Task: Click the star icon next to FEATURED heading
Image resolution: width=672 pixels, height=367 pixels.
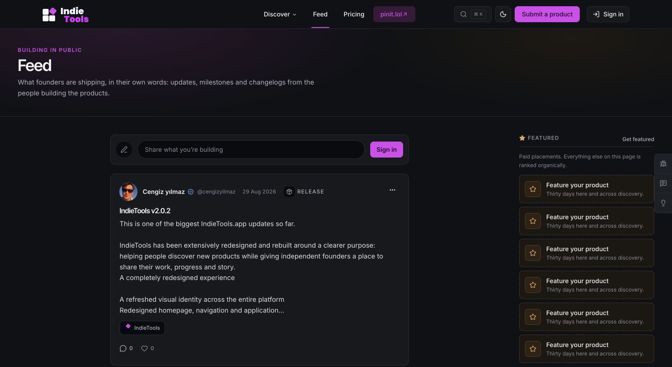Action: pos(522,138)
